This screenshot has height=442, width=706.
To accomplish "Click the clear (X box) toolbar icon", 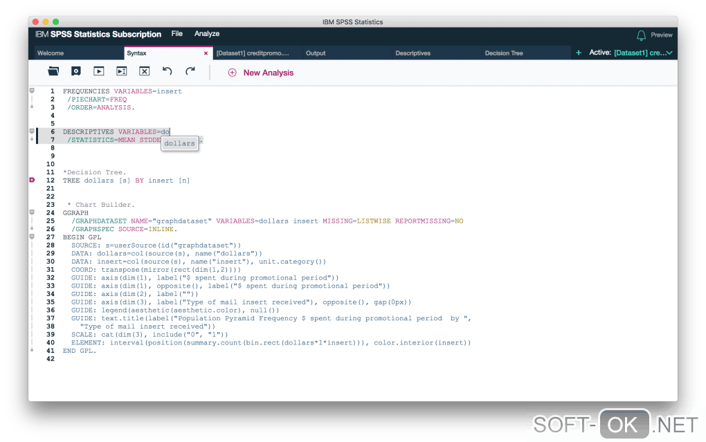I will coord(144,71).
